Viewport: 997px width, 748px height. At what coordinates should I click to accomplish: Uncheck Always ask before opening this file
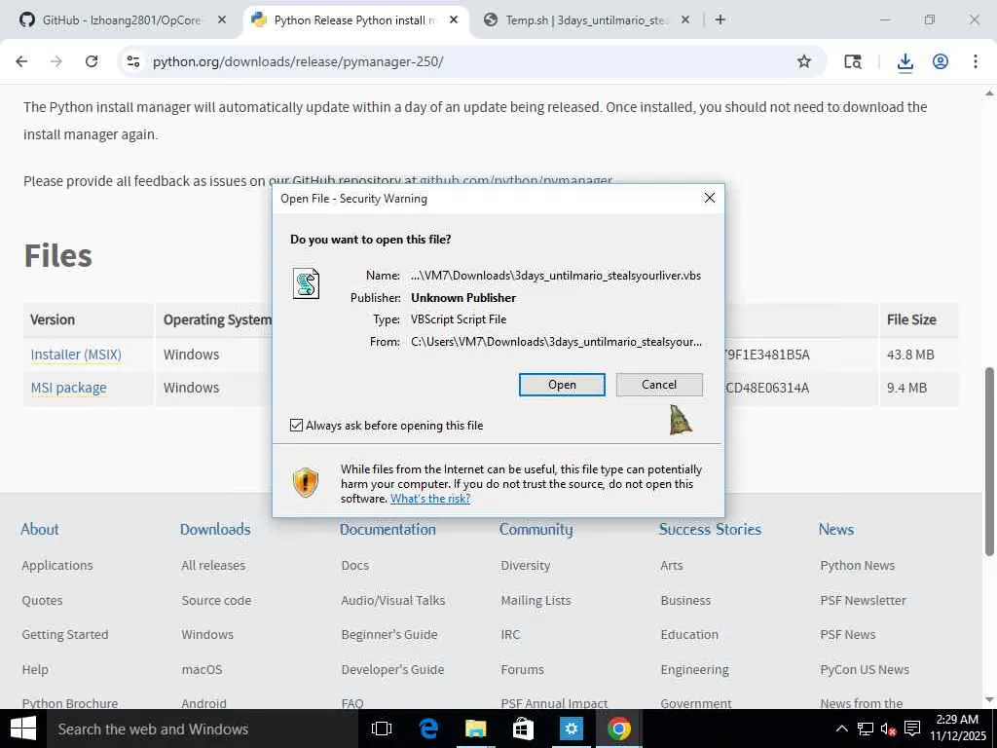(296, 425)
